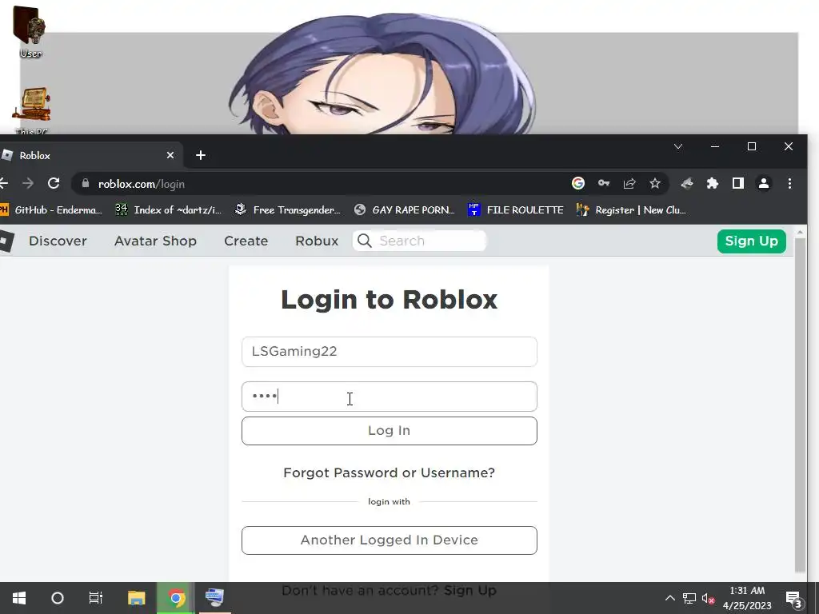Open the Chrome profile avatar
The image size is (819, 614).
(x=764, y=183)
